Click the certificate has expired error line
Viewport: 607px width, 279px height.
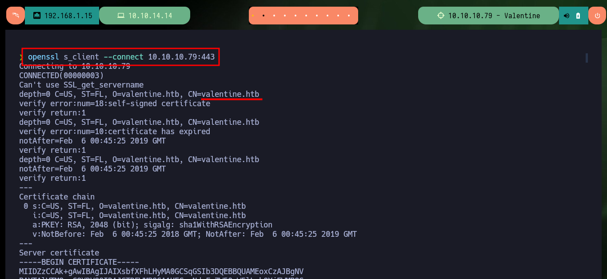coord(115,132)
